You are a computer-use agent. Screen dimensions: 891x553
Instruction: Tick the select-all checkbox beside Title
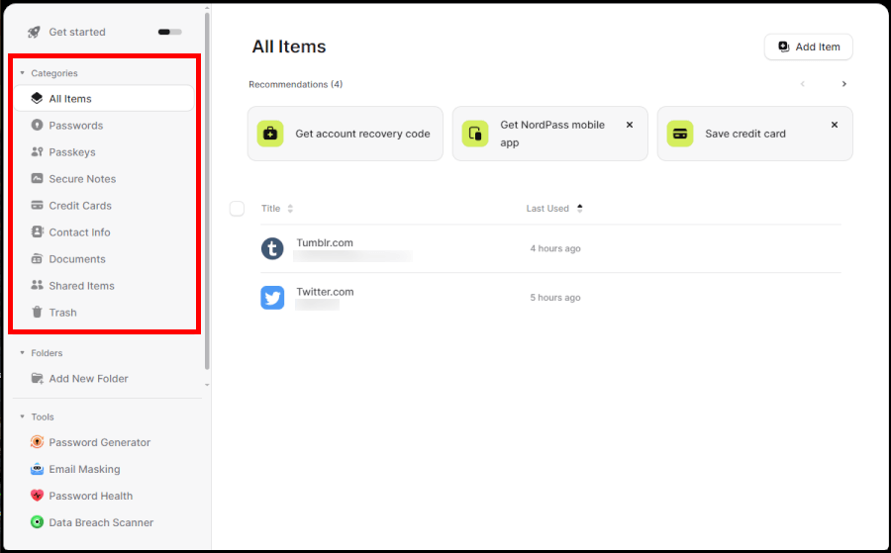pos(237,209)
